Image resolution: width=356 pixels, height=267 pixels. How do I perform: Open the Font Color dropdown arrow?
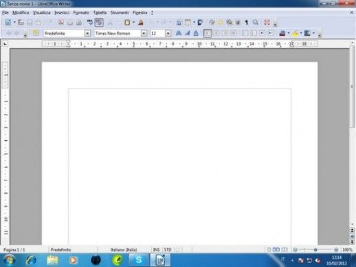288,33
